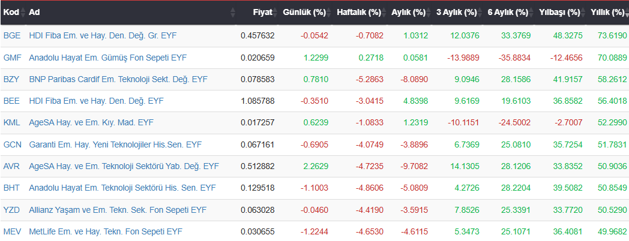Open the AVR fund code link
Image resolution: width=629 pixels, height=241 pixels.
click(11, 167)
